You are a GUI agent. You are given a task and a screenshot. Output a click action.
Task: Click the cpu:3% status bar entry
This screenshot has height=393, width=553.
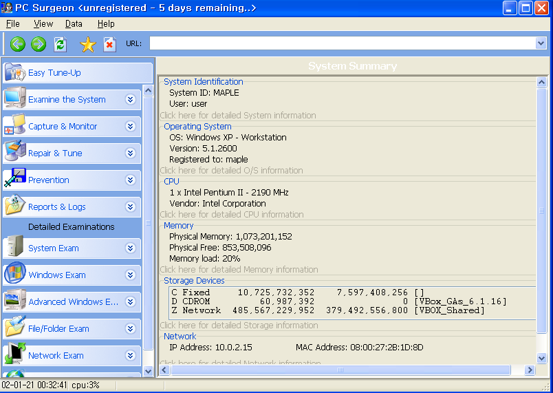(85, 385)
